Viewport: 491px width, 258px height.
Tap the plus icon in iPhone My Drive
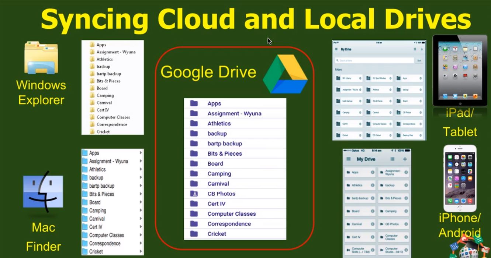tap(405, 159)
